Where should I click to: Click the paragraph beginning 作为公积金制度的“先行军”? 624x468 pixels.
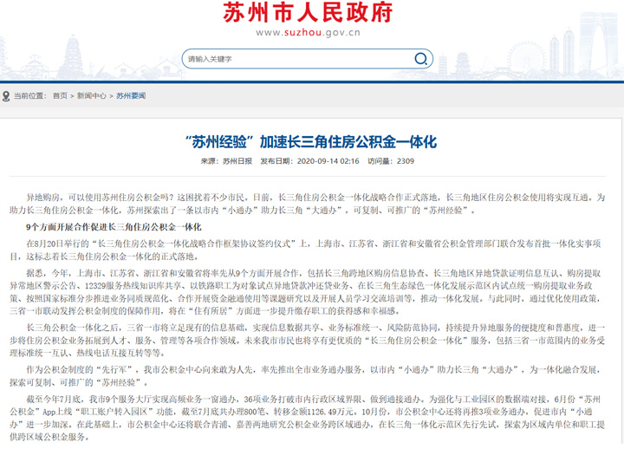coord(311,376)
